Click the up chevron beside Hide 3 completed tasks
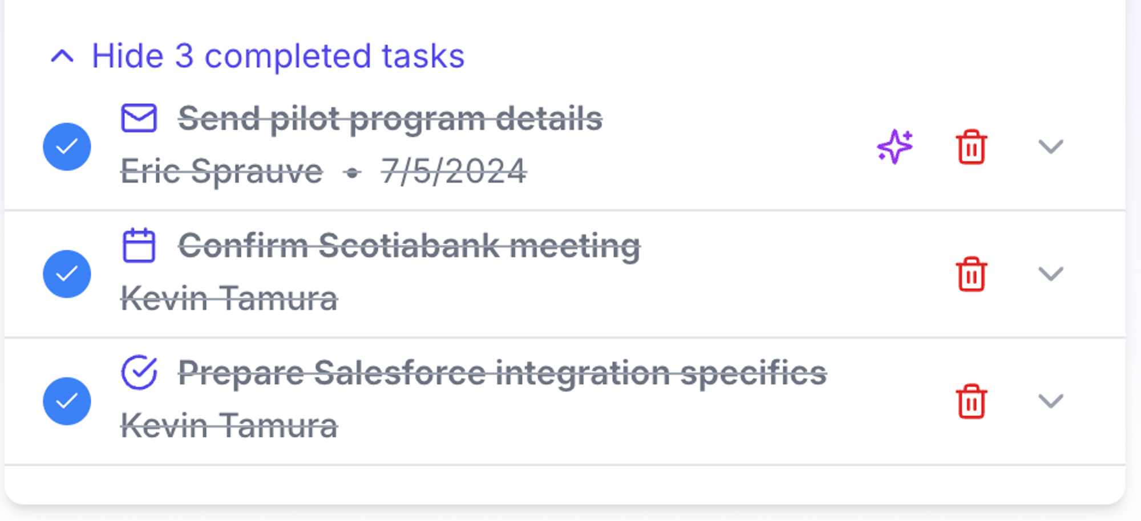 62,56
